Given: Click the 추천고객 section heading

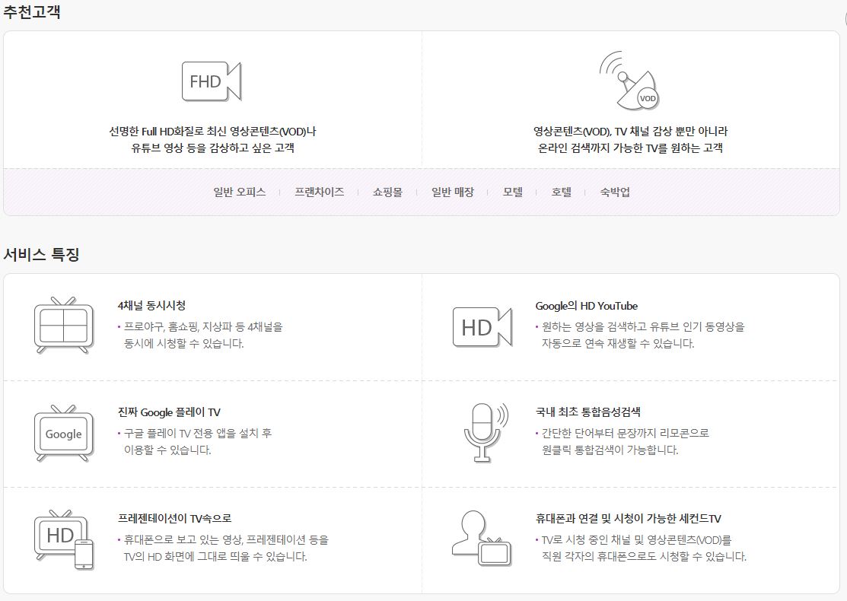Looking at the screenshot, I should pos(32,12).
